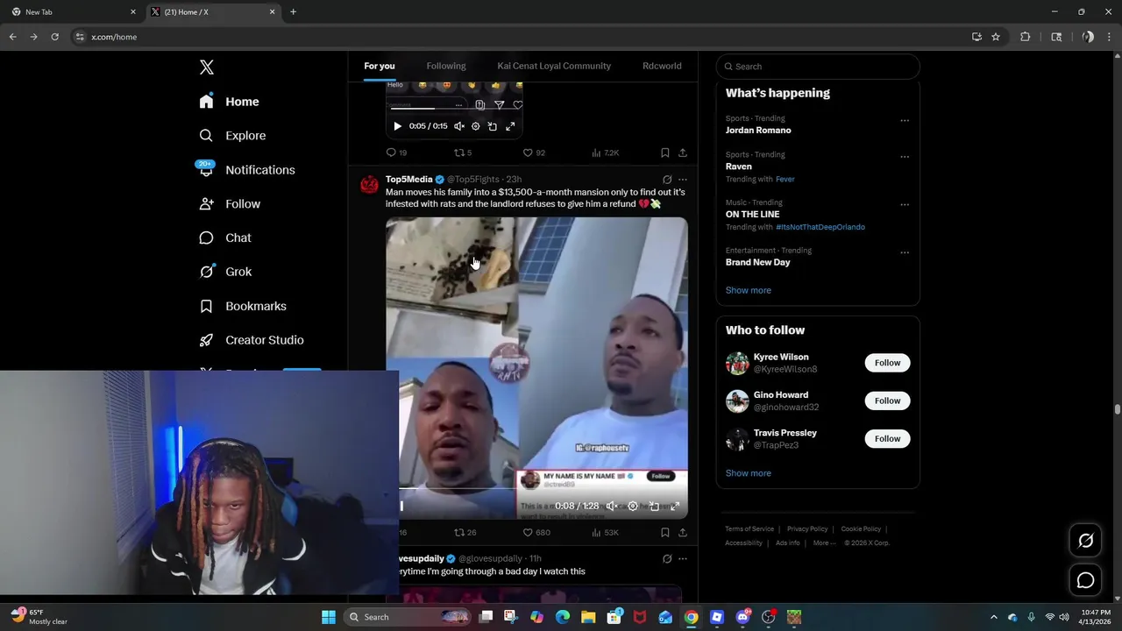This screenshot has width=1122, height=631.
Task: Open the Follow item in the sidebar
Action: pyautogui.click(x=230, y=204)
